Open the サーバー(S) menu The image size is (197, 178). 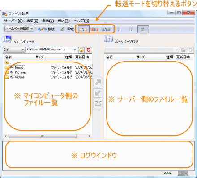tap(13, 21)
